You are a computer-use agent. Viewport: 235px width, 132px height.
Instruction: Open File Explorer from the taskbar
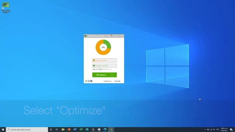(63, 129)
